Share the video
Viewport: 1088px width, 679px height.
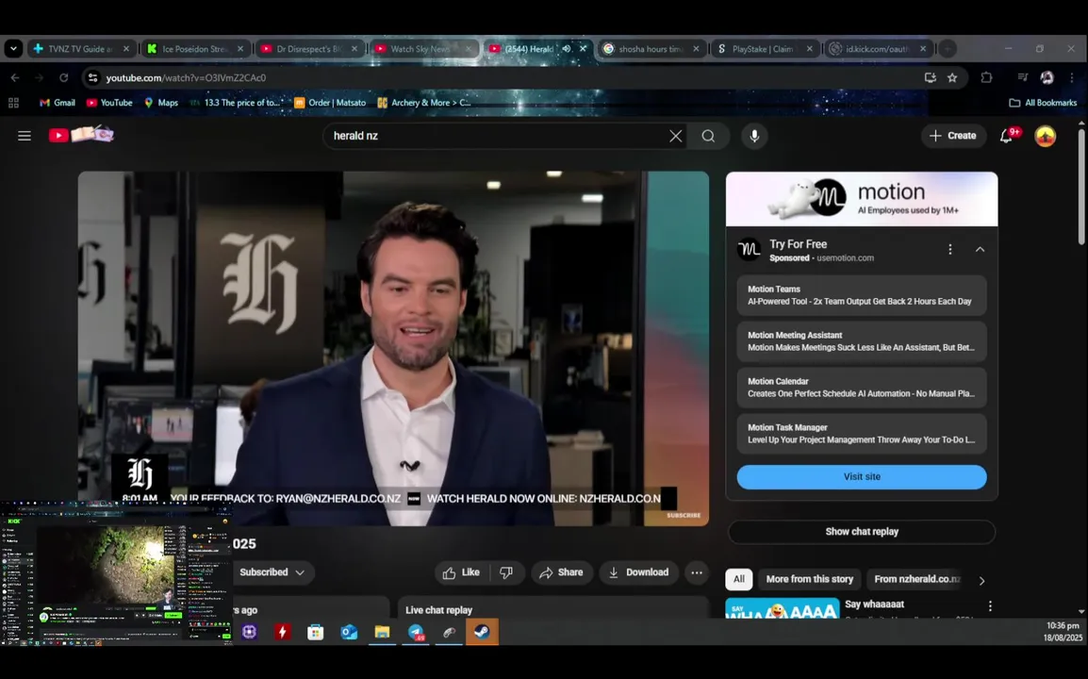[x=561, y=572]
